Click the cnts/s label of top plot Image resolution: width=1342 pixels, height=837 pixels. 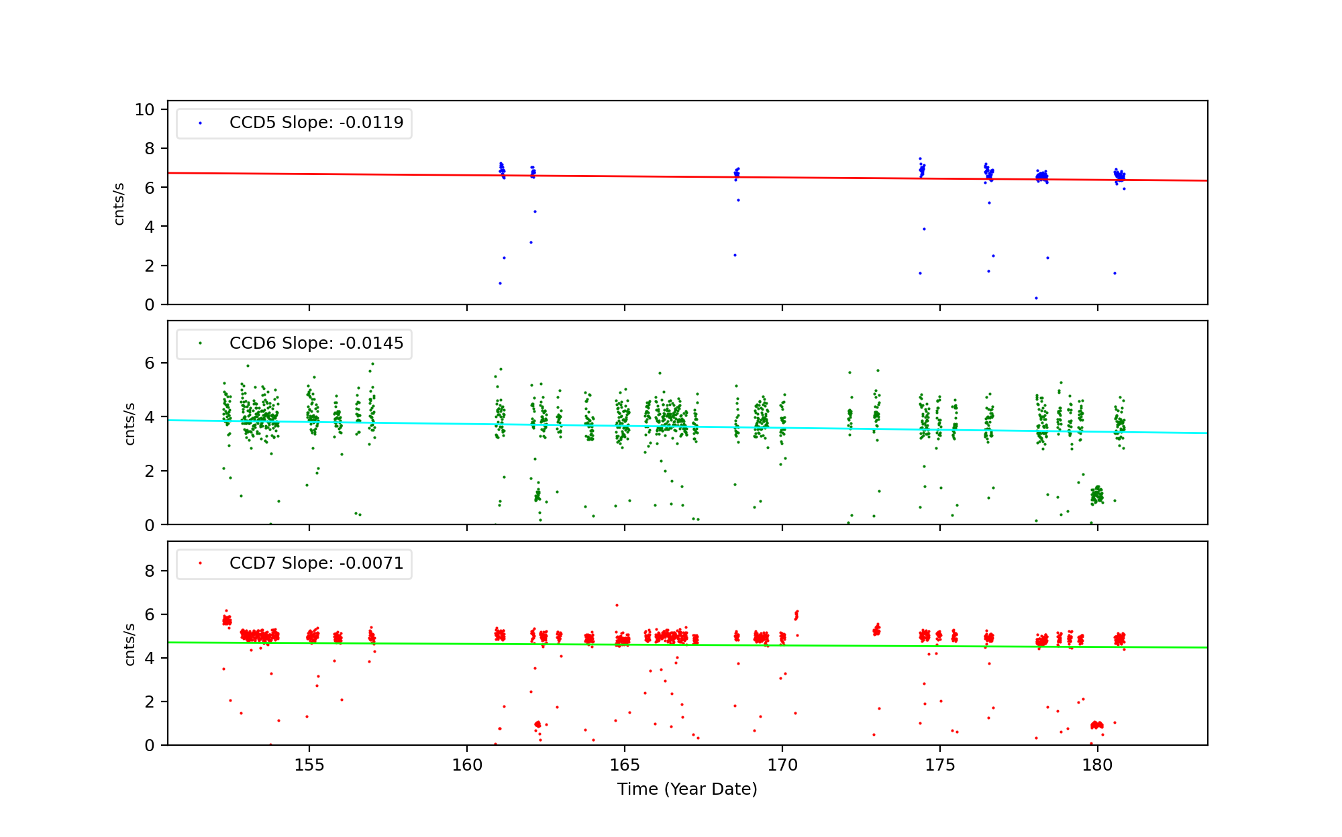tap(119, 204)
